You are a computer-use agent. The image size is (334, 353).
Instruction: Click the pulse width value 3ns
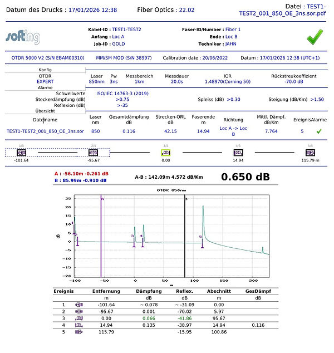pyautogui.click(x=114, y=81)
